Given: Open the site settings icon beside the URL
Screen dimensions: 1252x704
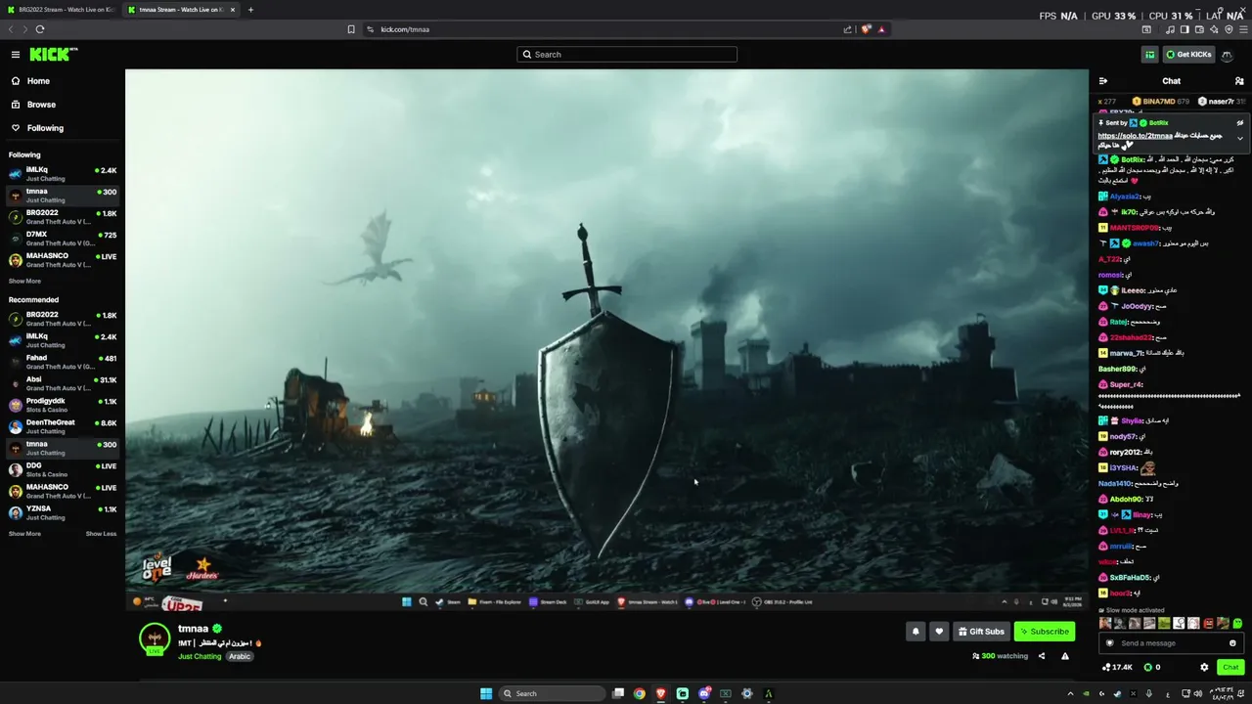Looking at the screenshot, I should 371,29.
